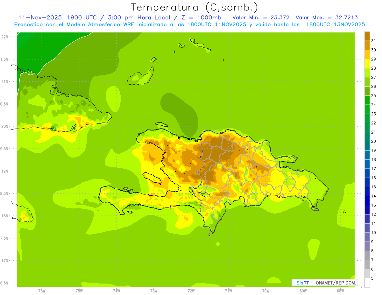Click the "21N" latitude label
This screenshot has width=382, height=295.
click(x=5, y=81)
